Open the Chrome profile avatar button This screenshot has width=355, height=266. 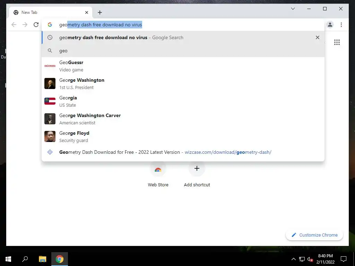[x=330, y=25]
